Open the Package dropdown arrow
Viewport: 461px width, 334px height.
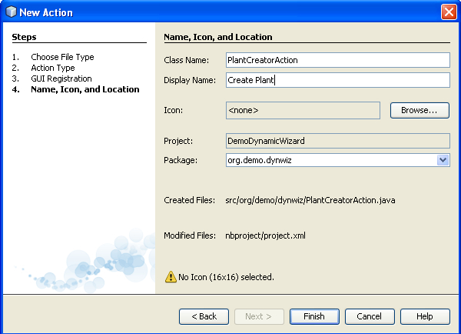443,160
